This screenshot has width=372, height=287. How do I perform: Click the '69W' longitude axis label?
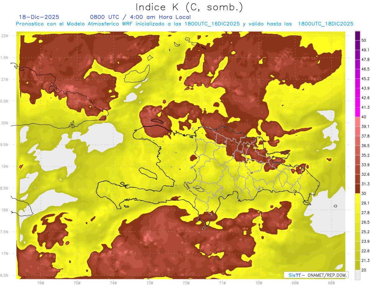click(295, 283)
